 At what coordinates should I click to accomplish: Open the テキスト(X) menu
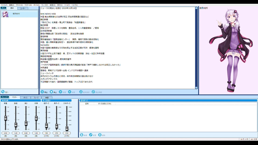tap(19, 5)
